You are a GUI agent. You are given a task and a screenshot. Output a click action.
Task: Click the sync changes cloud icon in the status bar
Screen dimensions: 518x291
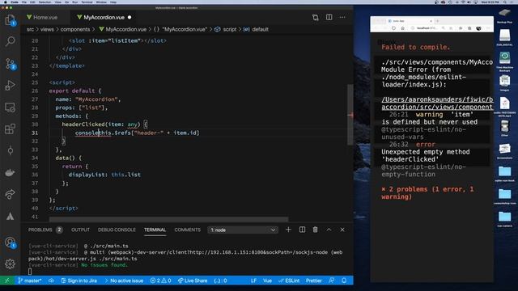tap(51, 280)
